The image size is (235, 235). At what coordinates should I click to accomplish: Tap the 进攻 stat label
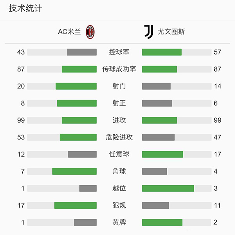(x=119, y=120)
